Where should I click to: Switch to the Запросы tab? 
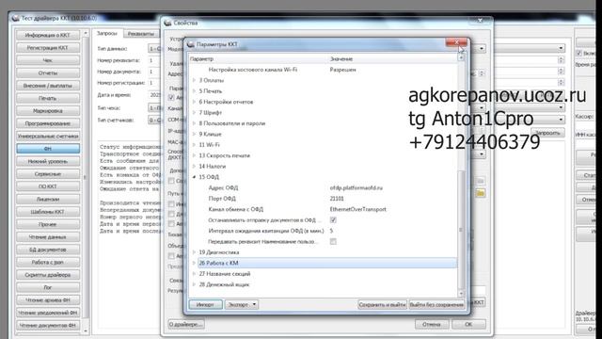(x=107, y=34)
